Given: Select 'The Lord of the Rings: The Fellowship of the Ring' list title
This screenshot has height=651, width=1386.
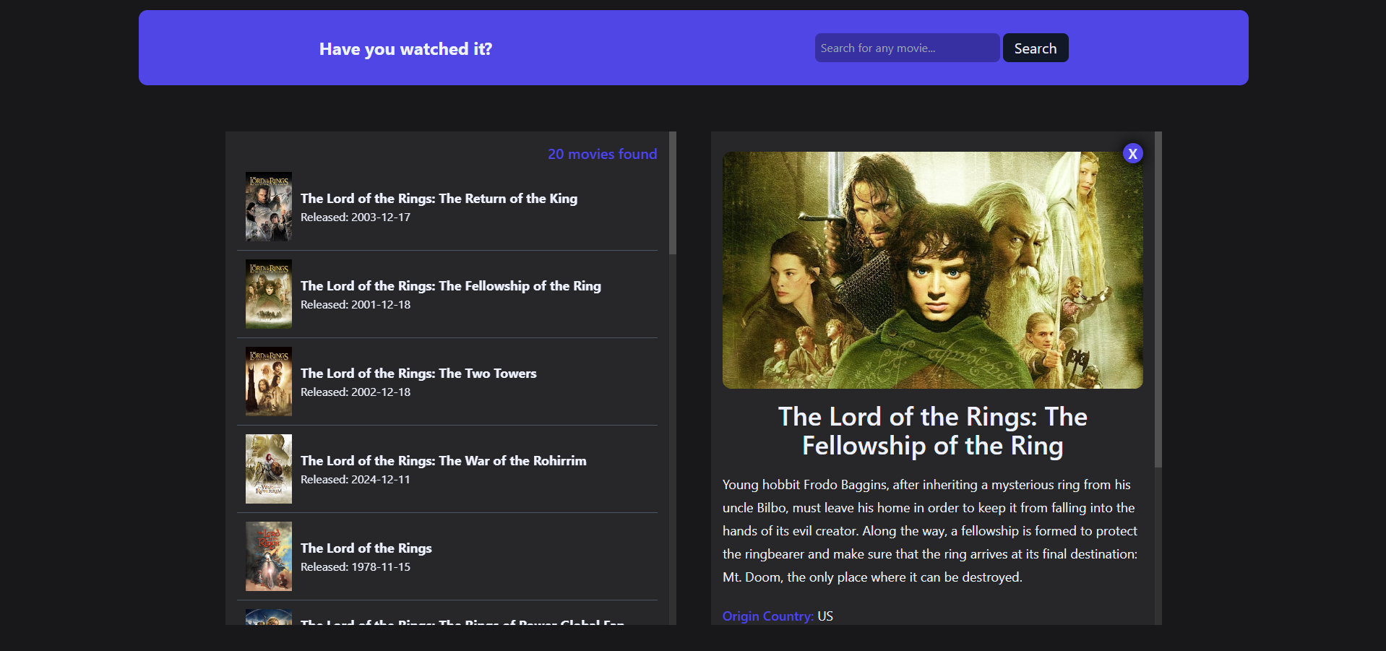Looking at the screenshot, I should tap(451, 285).
